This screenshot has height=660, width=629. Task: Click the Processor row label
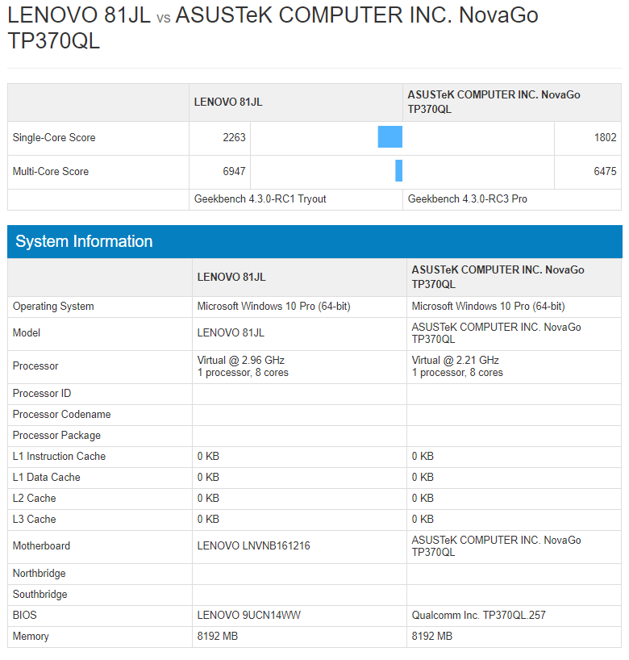[35, 366]
